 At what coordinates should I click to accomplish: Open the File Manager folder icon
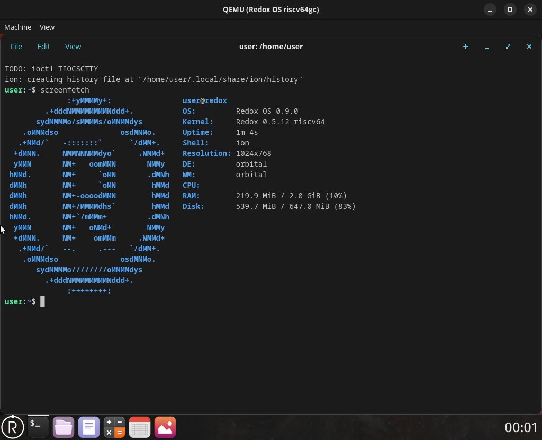(64, 427)
